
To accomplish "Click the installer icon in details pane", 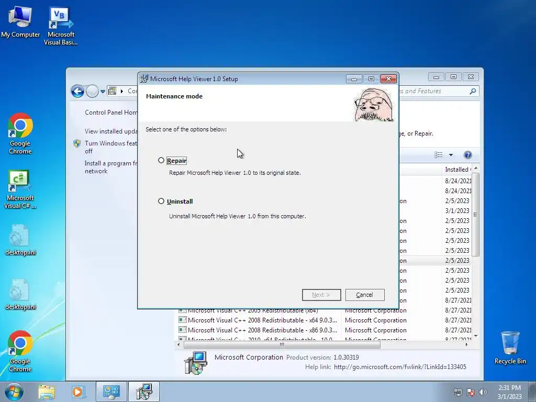I will click(196, 363).
